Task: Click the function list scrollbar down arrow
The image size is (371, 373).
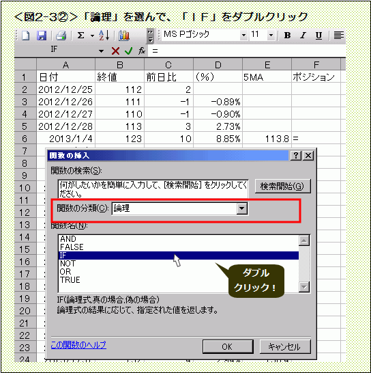Action: 303,287
